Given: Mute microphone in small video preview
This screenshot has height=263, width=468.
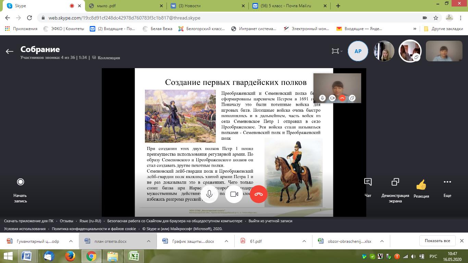Looking at the screenshot, I should (322, 98).
